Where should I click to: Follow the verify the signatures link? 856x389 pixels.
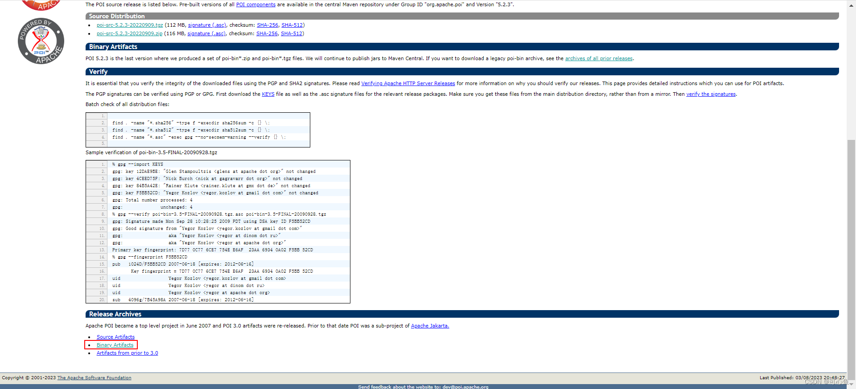tap(711, 94)
